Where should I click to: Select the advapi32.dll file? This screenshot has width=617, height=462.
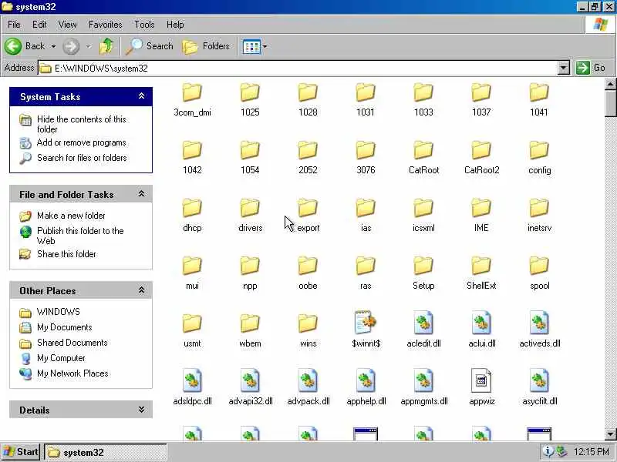click(250, 387)
